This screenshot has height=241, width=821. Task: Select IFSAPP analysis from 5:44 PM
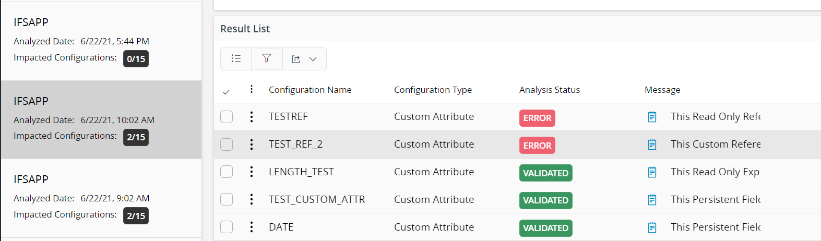point(101,41)
